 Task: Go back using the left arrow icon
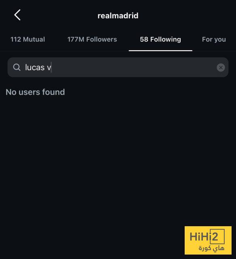(17, 15)
